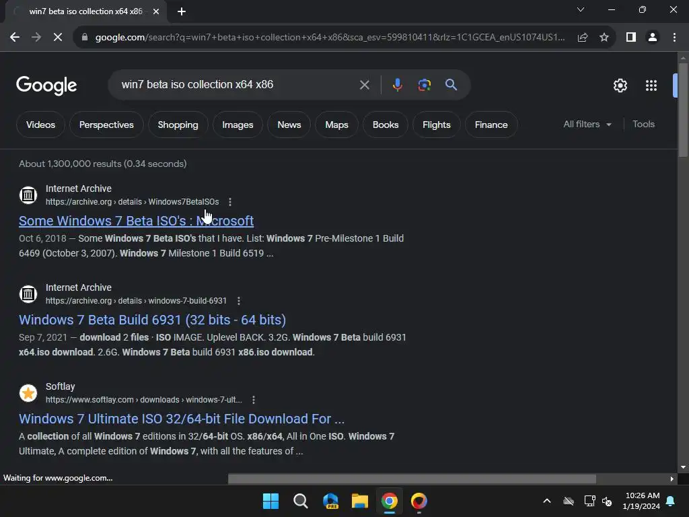This screenshot has width=689, height=517.
Task: Filter results by Maps
Action: [336, 125]
